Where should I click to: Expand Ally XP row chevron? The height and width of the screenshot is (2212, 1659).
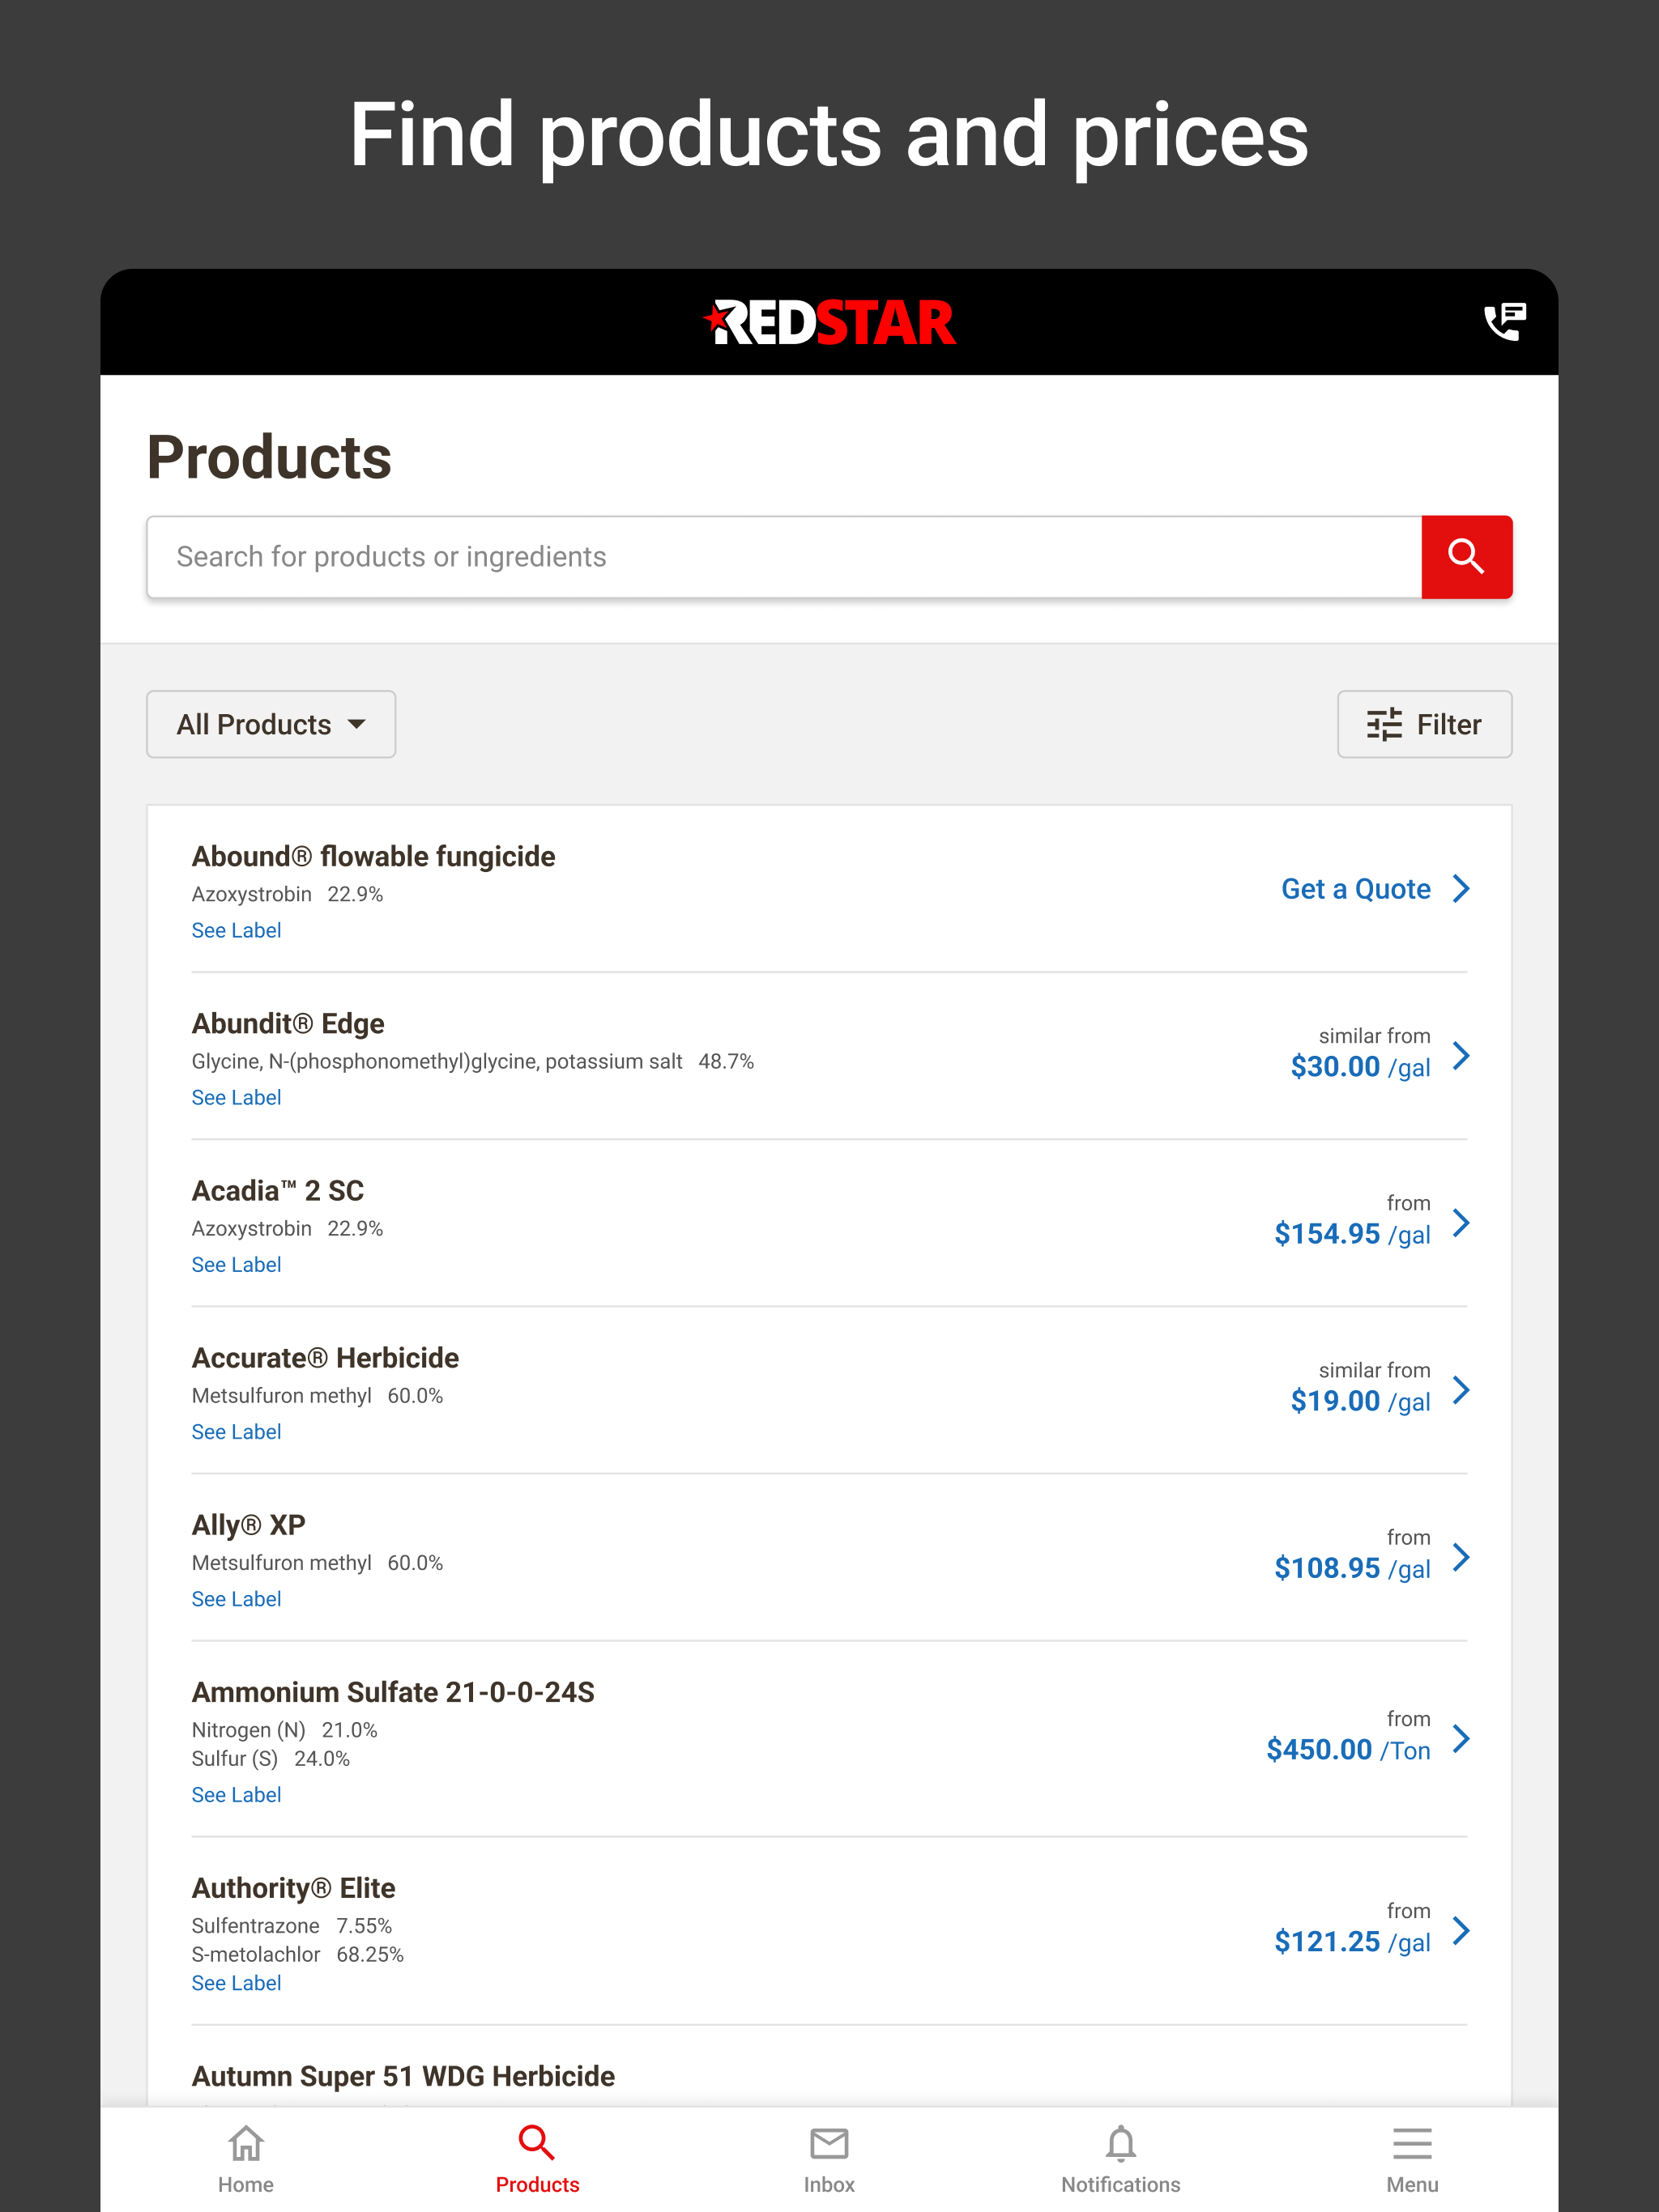[x=1461, y=1556]
